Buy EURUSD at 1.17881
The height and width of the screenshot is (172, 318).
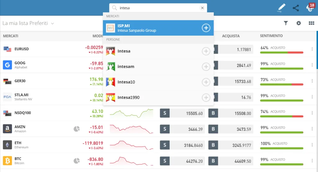coord(234,49)
